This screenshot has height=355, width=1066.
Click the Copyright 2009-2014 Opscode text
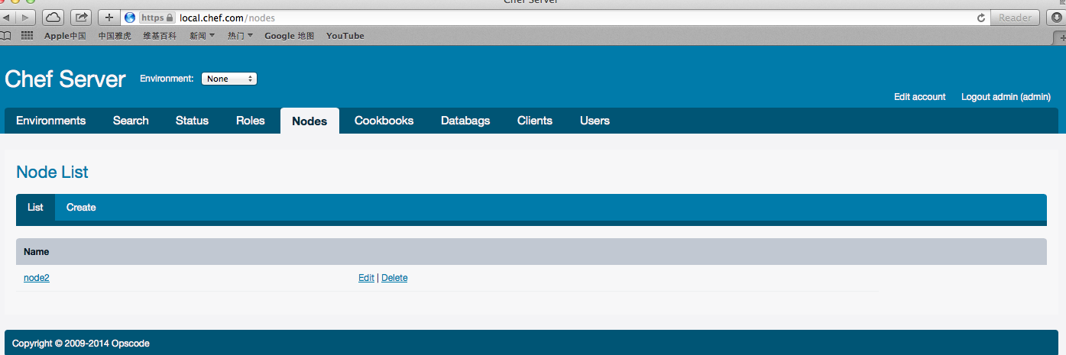click(x=81, y=344)
